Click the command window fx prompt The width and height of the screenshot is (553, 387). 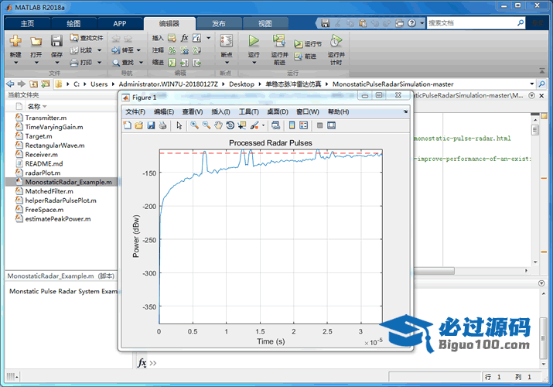click(x=142, y=363)
